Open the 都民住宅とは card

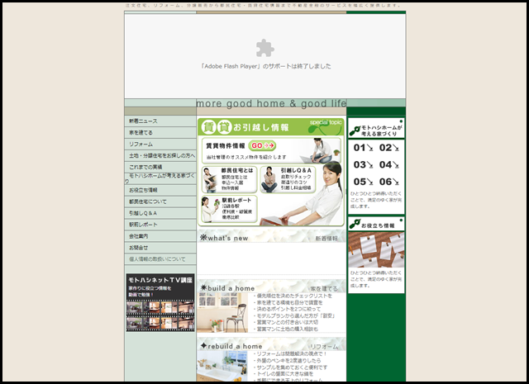pyautogui.click(x=230, y=179)
